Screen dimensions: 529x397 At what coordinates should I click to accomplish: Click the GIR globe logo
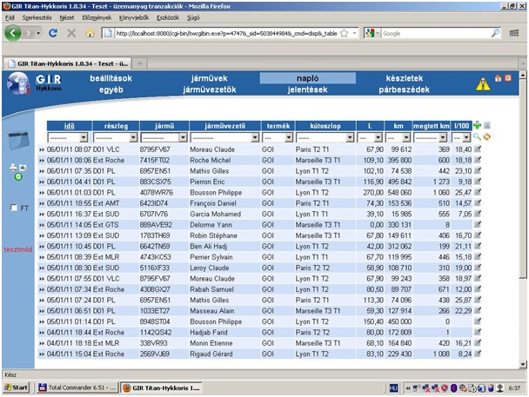point(18,83)
